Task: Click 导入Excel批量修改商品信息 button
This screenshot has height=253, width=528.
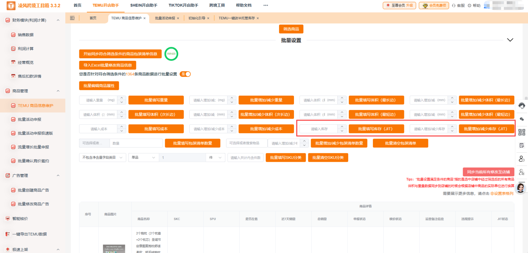Action: click(x=108, y=65)
